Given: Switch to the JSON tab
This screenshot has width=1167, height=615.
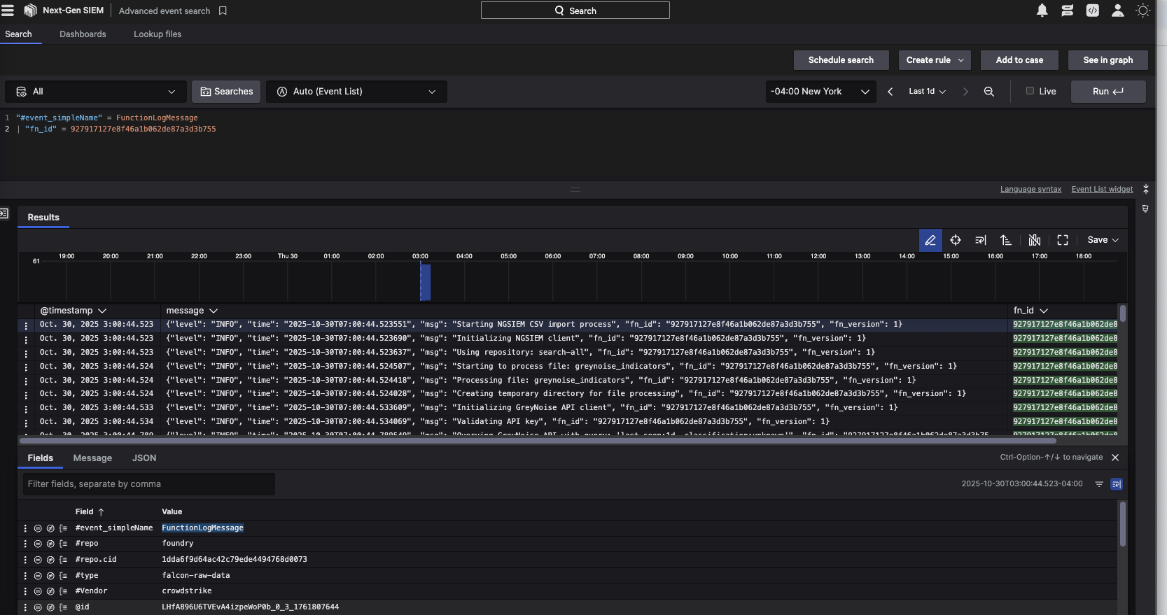Looking at the screenshot, I should click(144, 458).
